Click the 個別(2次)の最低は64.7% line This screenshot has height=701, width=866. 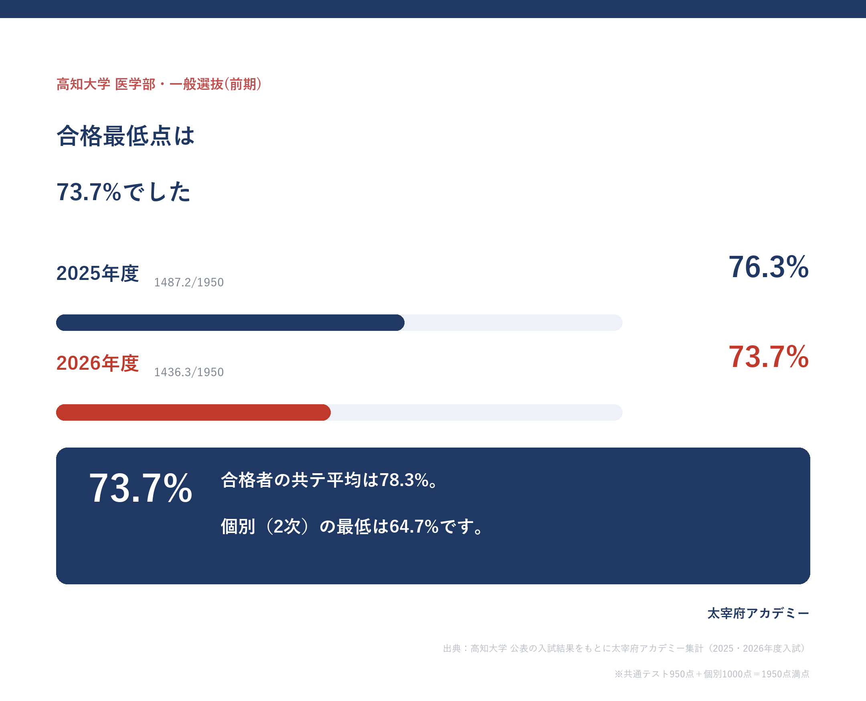(352, 527)
